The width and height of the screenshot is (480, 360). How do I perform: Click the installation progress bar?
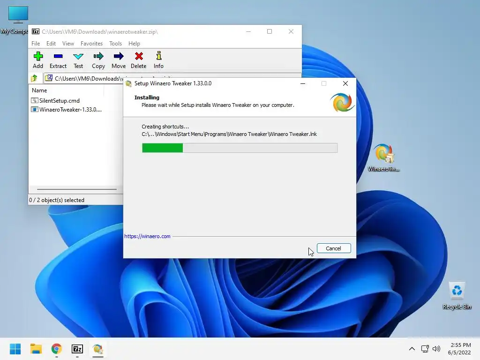240,148
